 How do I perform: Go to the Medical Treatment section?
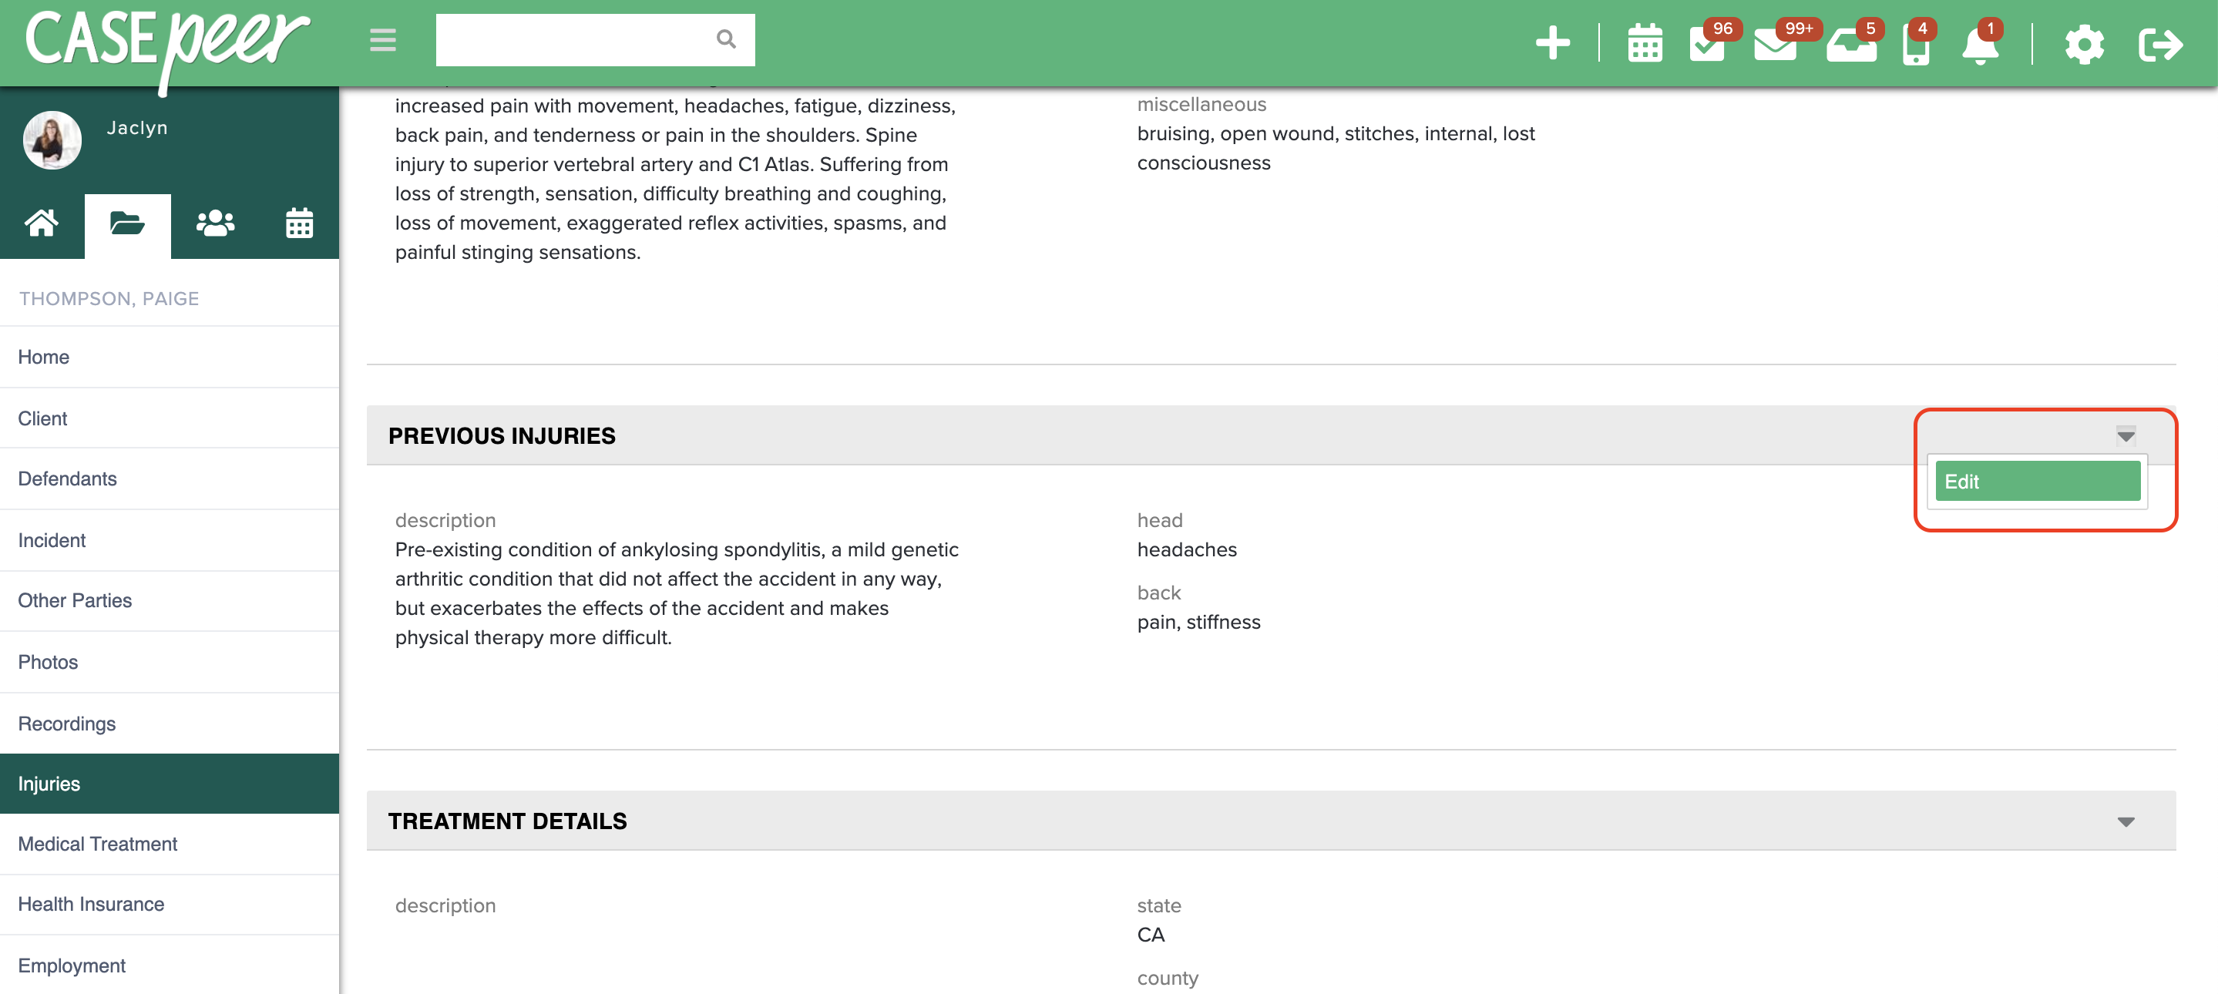tap(97, 844)
